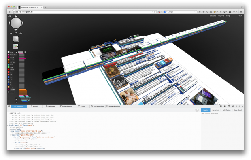Image resolution: width=251 pixels, height=160 pixels.
Task: Click the light orange img color swatch
Action: [x=9, y=87]
